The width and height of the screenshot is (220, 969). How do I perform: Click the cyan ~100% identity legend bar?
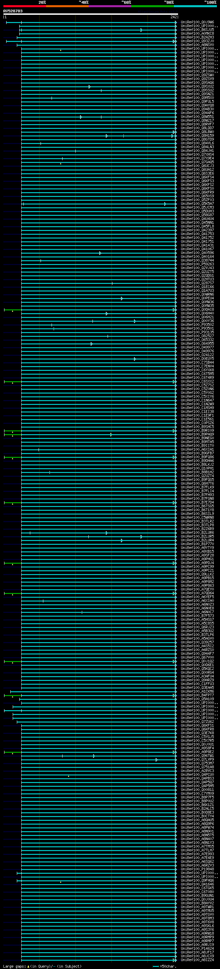195,6
